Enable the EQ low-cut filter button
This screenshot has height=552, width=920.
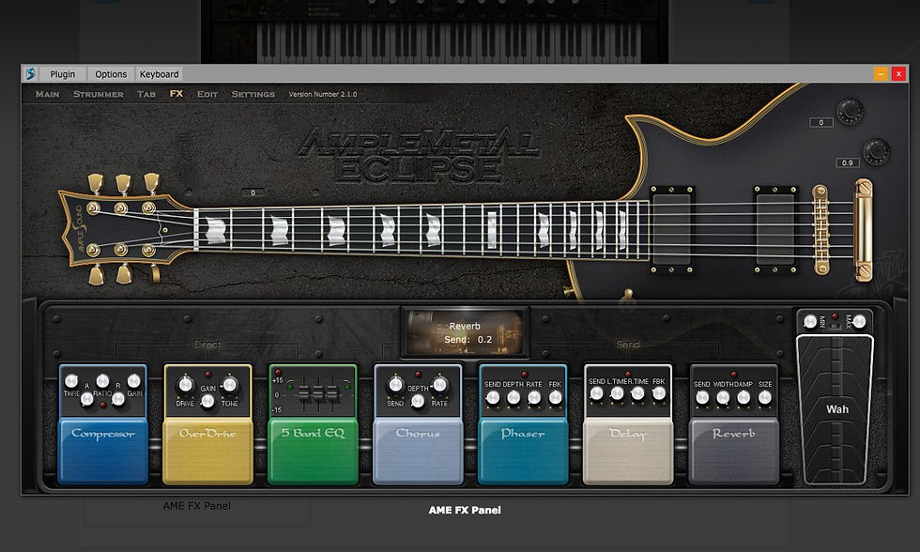click(x=290, y=385)
